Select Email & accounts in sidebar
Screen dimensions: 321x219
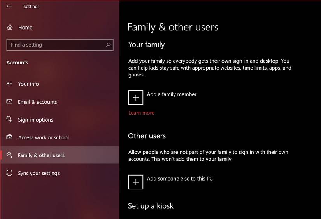coord(37,102)
